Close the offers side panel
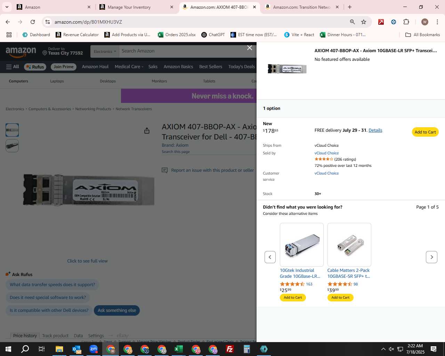The image size is (445, 356). (x=250, y=48)
